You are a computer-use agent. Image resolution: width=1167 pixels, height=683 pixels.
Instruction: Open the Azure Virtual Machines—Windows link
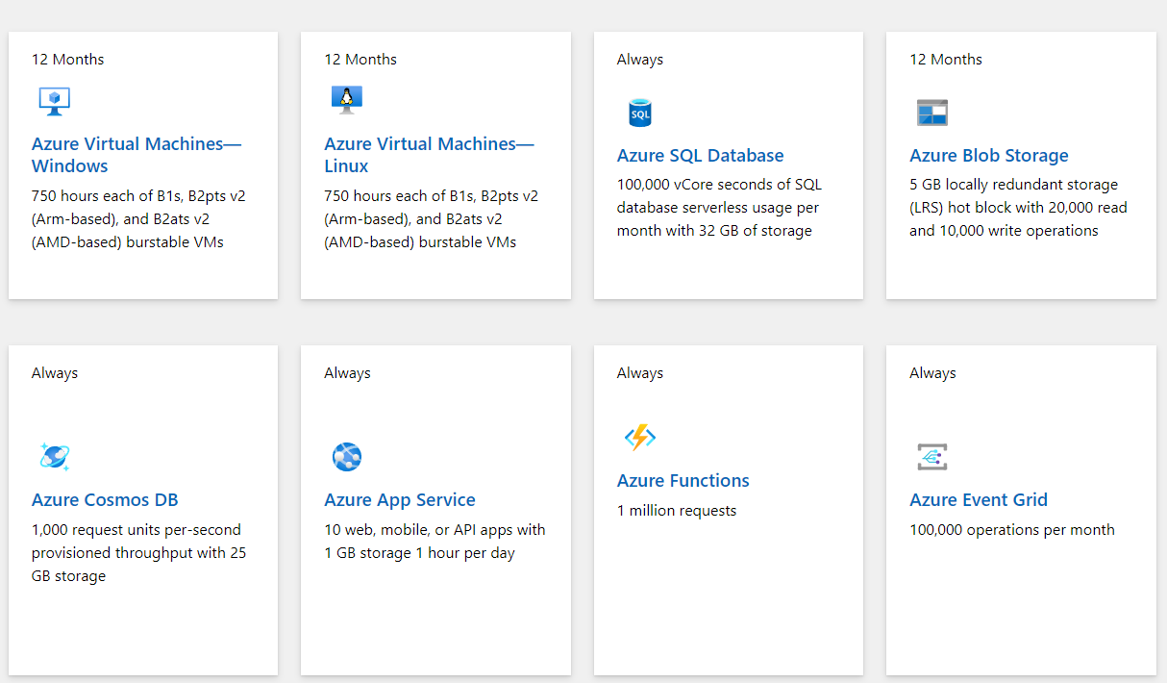point(136,154)
